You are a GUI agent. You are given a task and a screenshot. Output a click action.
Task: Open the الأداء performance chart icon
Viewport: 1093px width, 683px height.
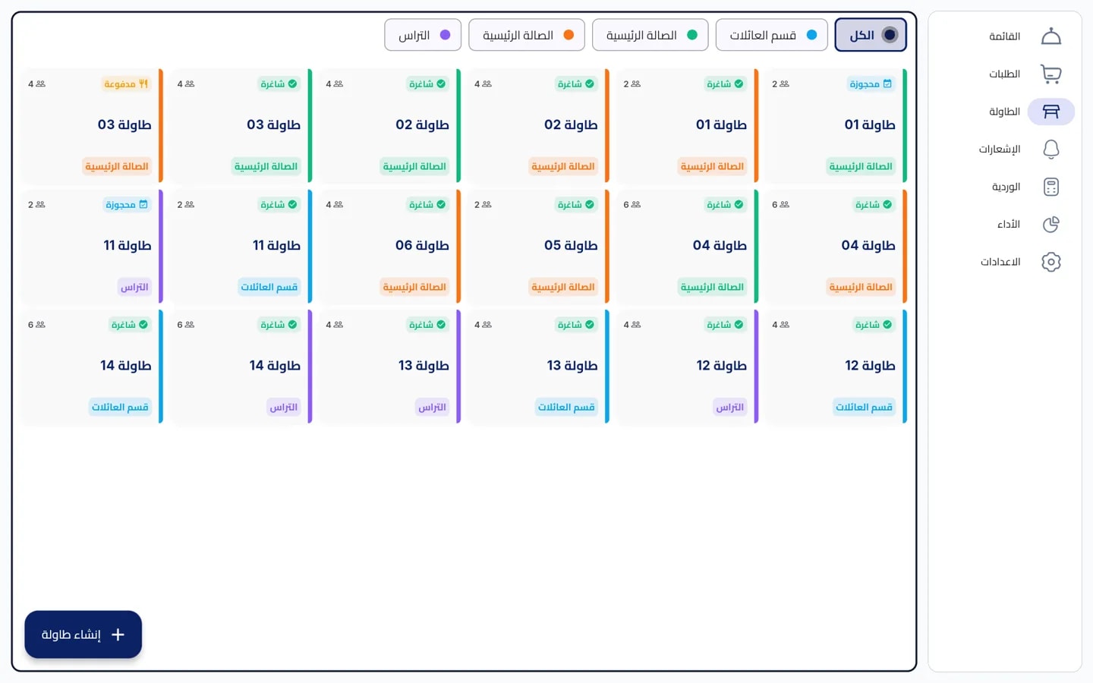point(1050,224)
